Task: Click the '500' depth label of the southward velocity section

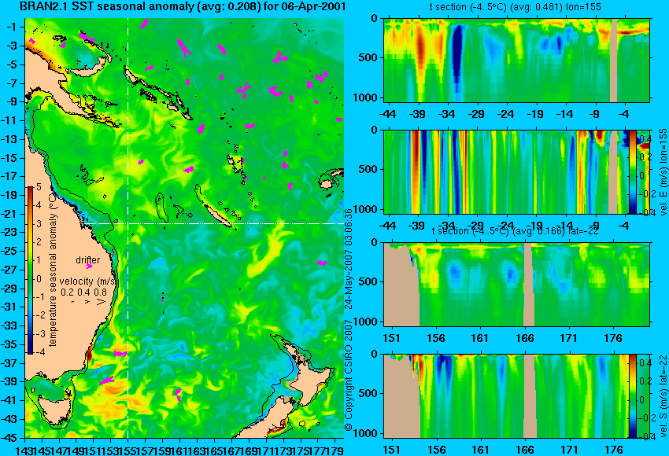Action: click(x=369, y=393)
